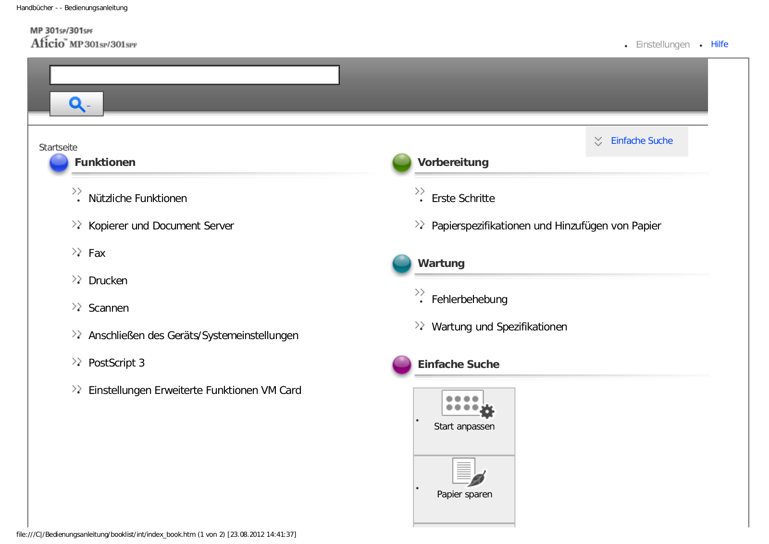Click the Funktionen section heading
This screenshot has height=544, width=769.
105,163
